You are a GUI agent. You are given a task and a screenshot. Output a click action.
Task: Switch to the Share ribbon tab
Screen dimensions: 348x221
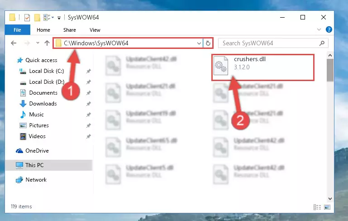70,30
